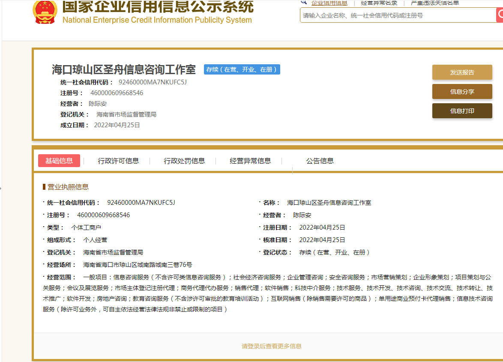Click the national emblem logo
503x362 pixels.
(45, 12)
